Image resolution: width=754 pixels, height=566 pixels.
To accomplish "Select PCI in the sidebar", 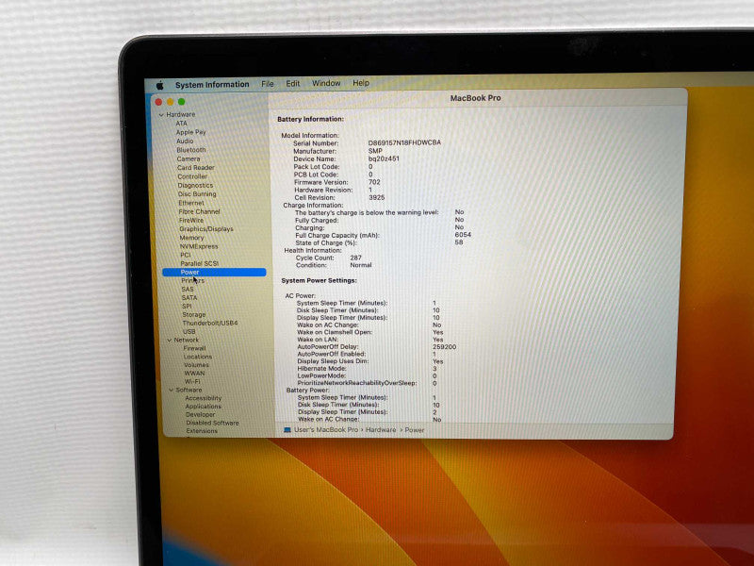I will (x=185, y=255).
